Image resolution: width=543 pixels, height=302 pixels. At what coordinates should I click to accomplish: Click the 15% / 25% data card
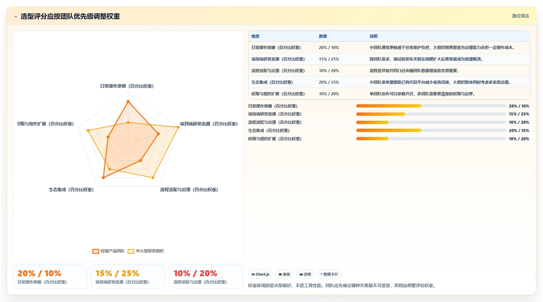(x=128, y=277)
